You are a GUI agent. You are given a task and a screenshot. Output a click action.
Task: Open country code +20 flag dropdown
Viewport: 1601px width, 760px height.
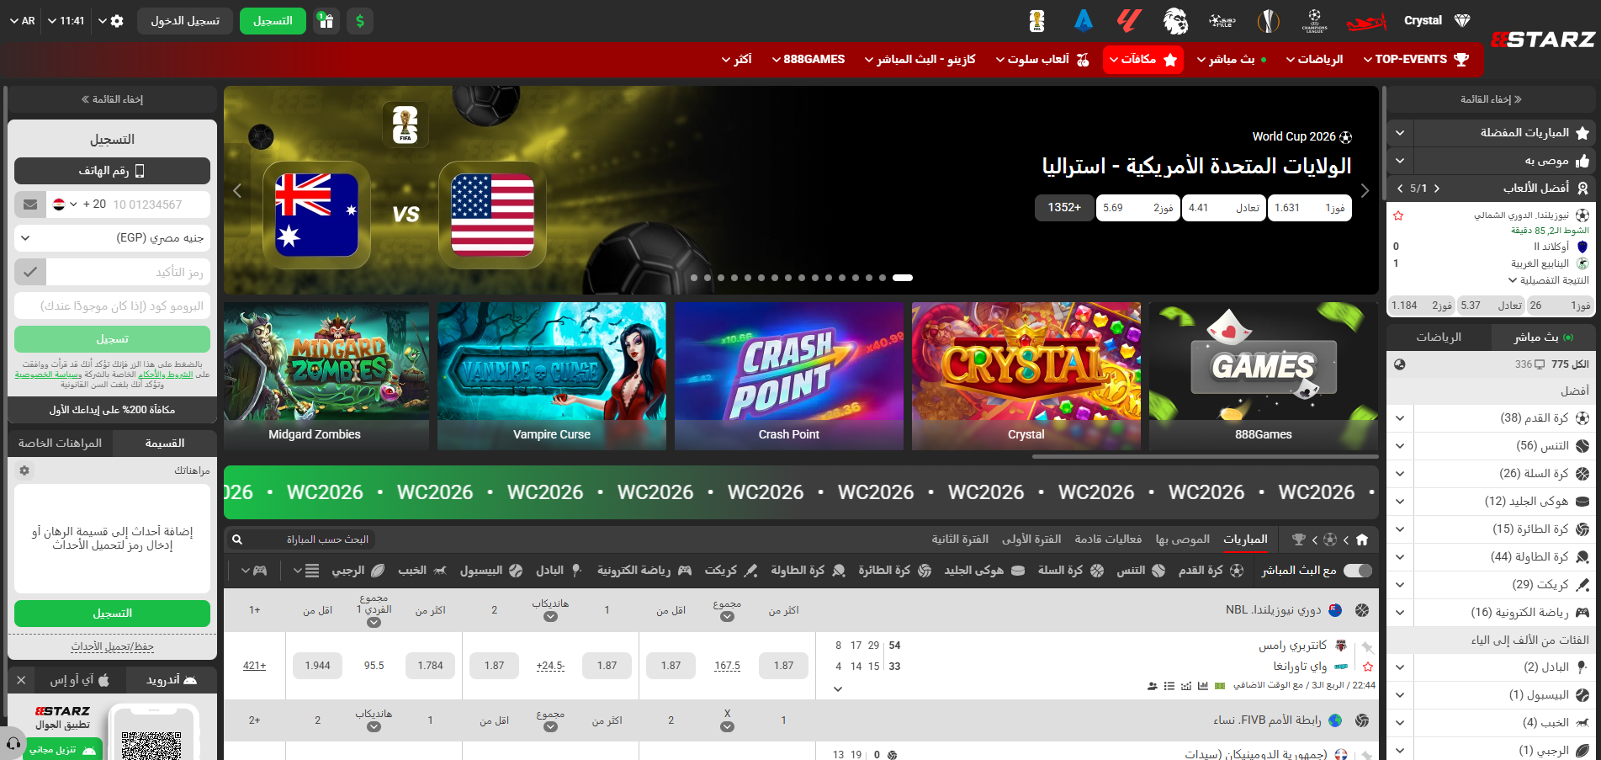78,205
